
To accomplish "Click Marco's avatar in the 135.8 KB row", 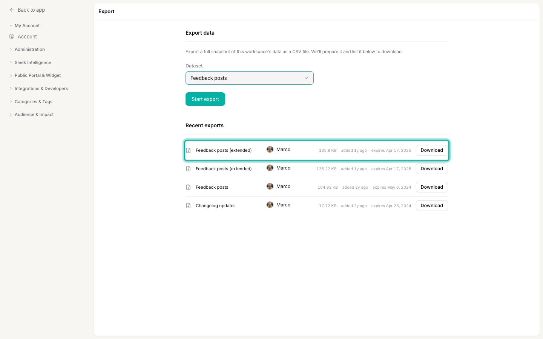I will click(x=270, y=150).
